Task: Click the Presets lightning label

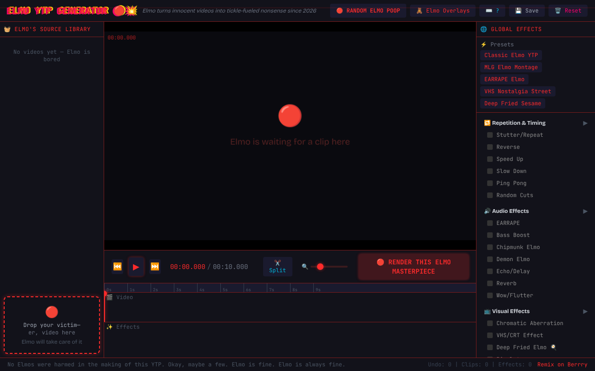Action: coord(497,45)
